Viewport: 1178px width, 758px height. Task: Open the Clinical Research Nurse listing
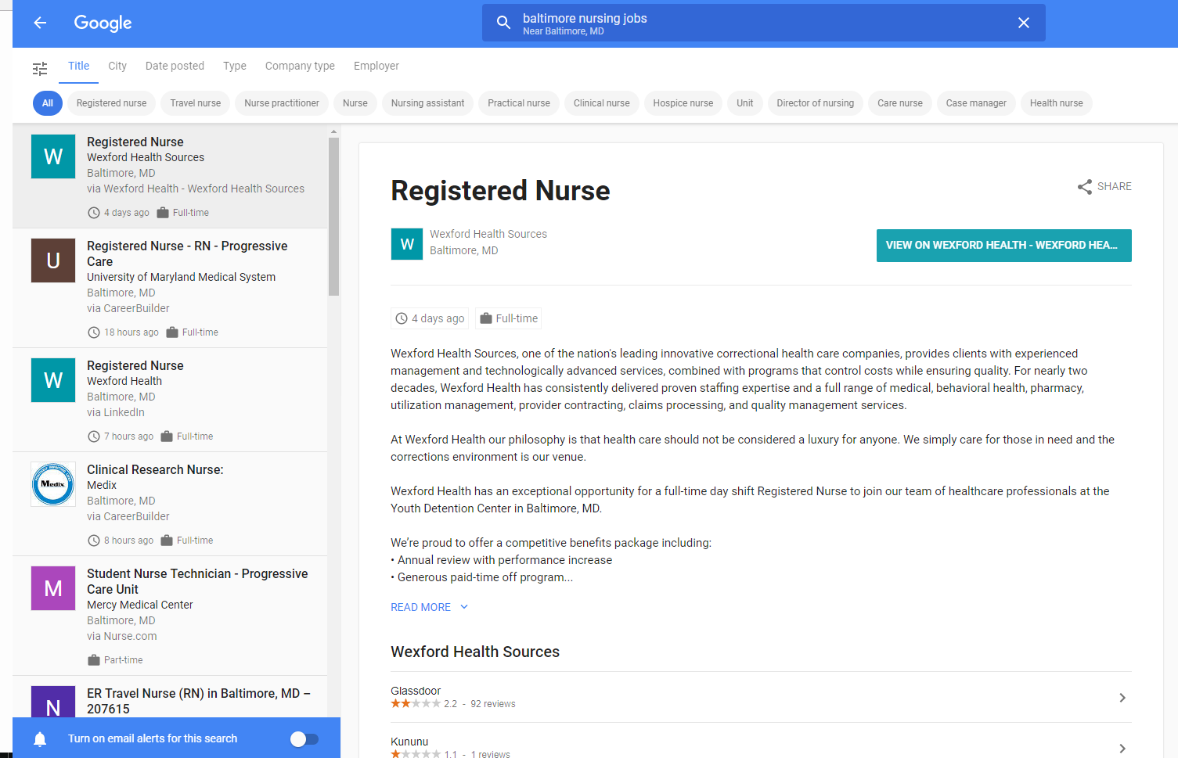click(155, 470)
